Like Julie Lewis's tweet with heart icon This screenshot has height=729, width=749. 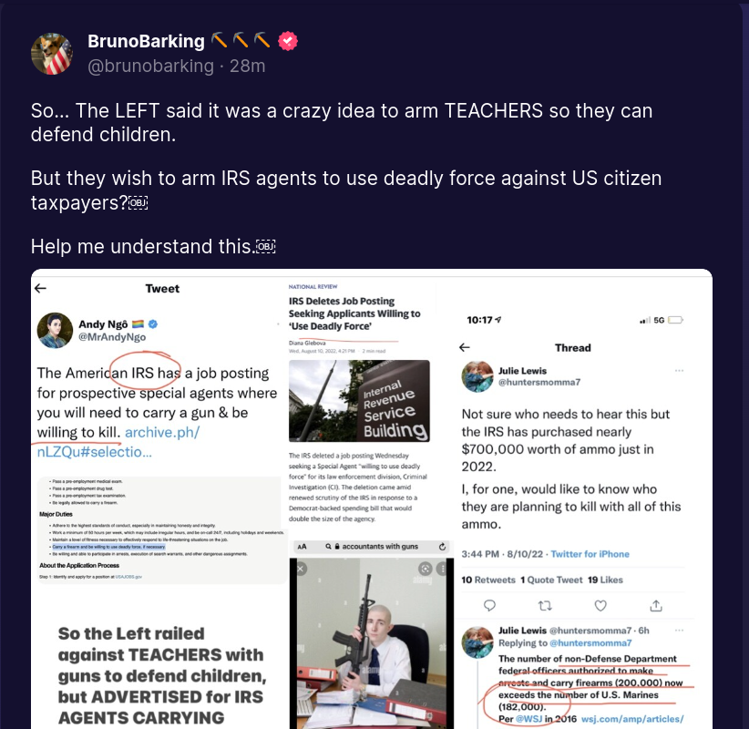[x=600, y=606]
